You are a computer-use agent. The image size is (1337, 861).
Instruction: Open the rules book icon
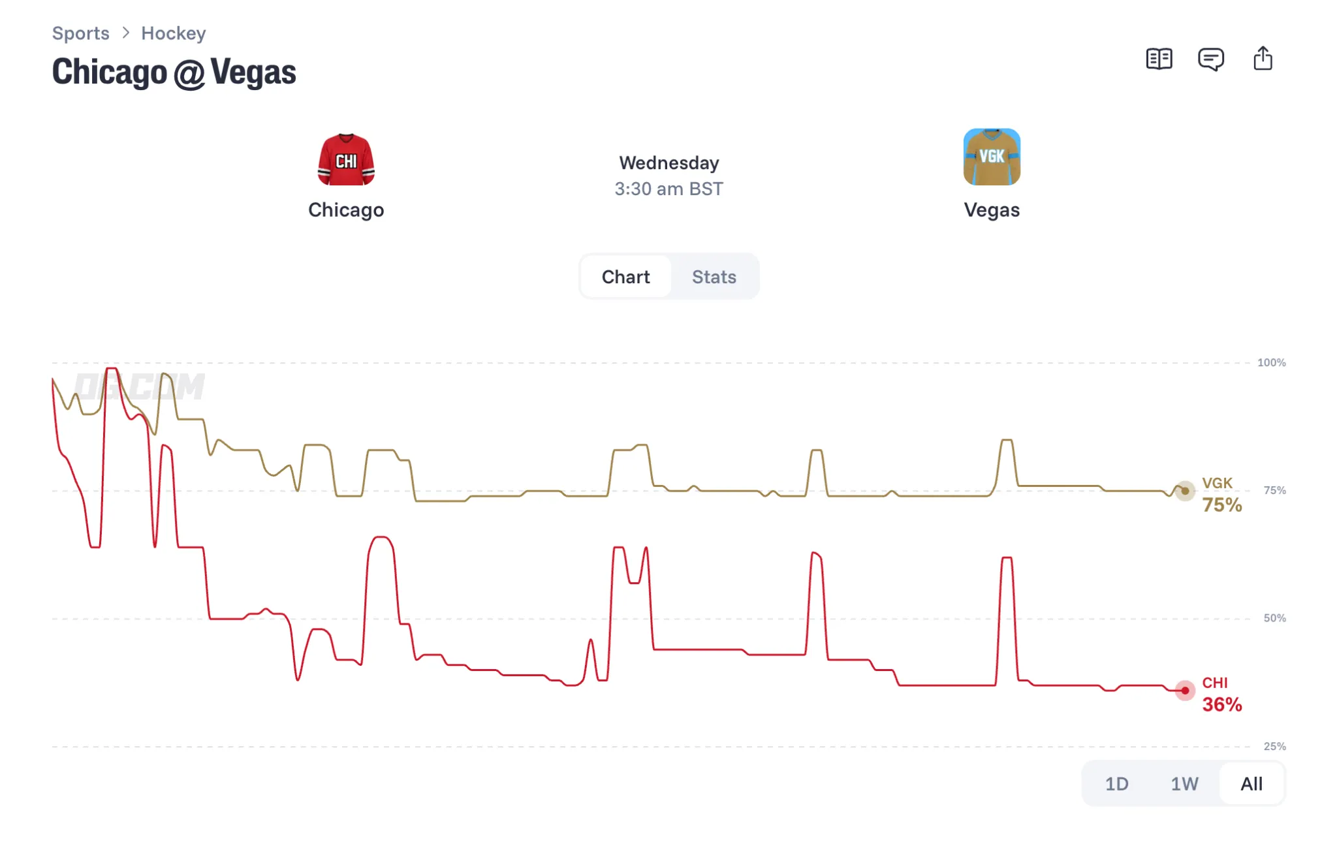pyautogui.click(x=1159, y=59)
